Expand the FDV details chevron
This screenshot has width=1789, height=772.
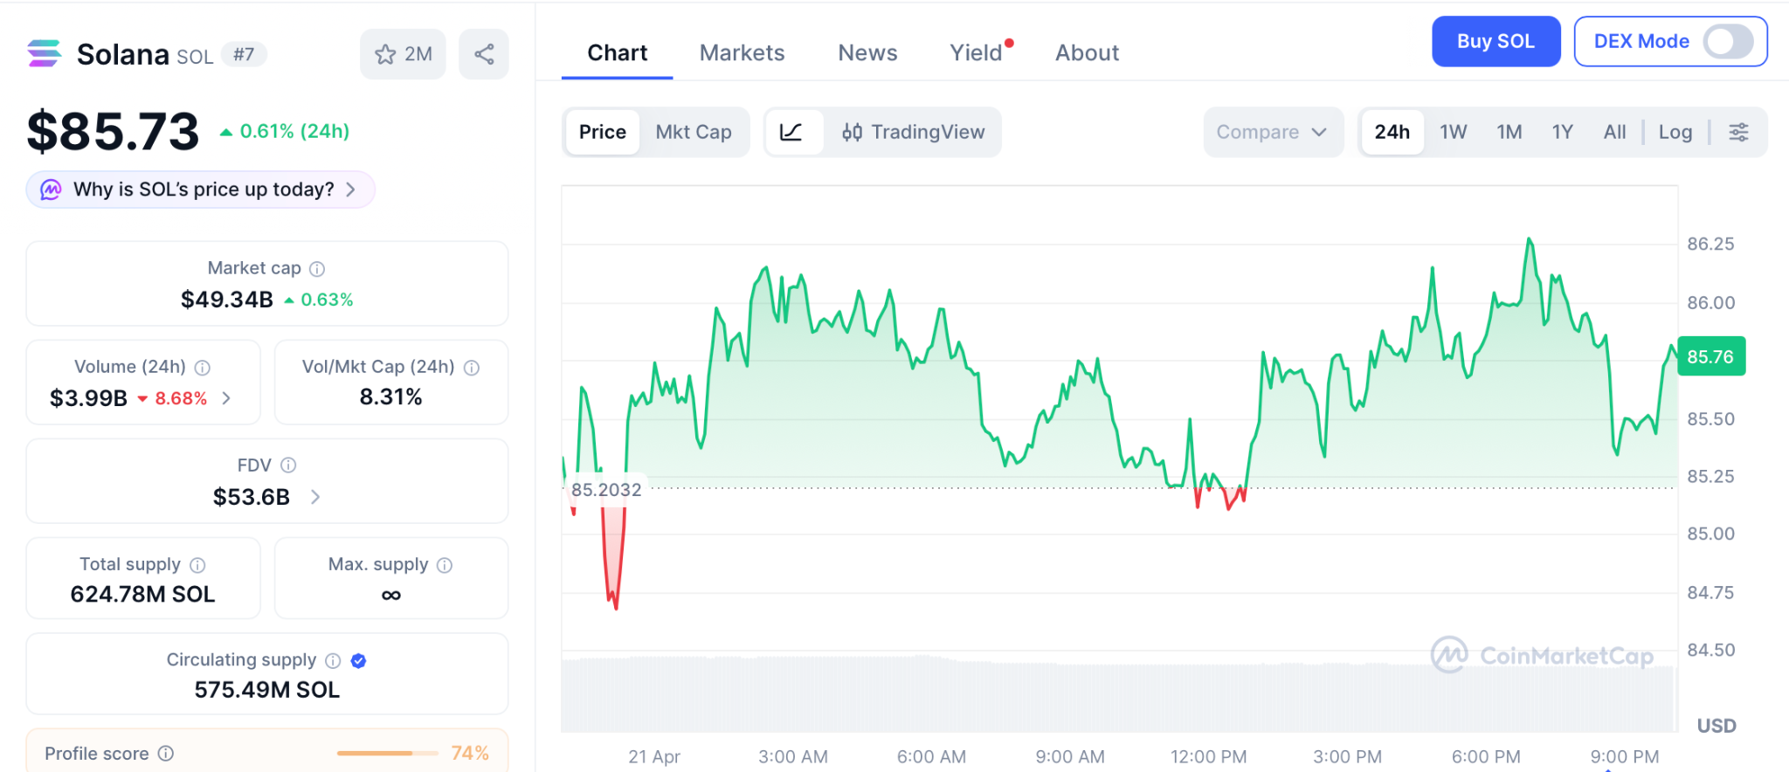tap(315, 497)
